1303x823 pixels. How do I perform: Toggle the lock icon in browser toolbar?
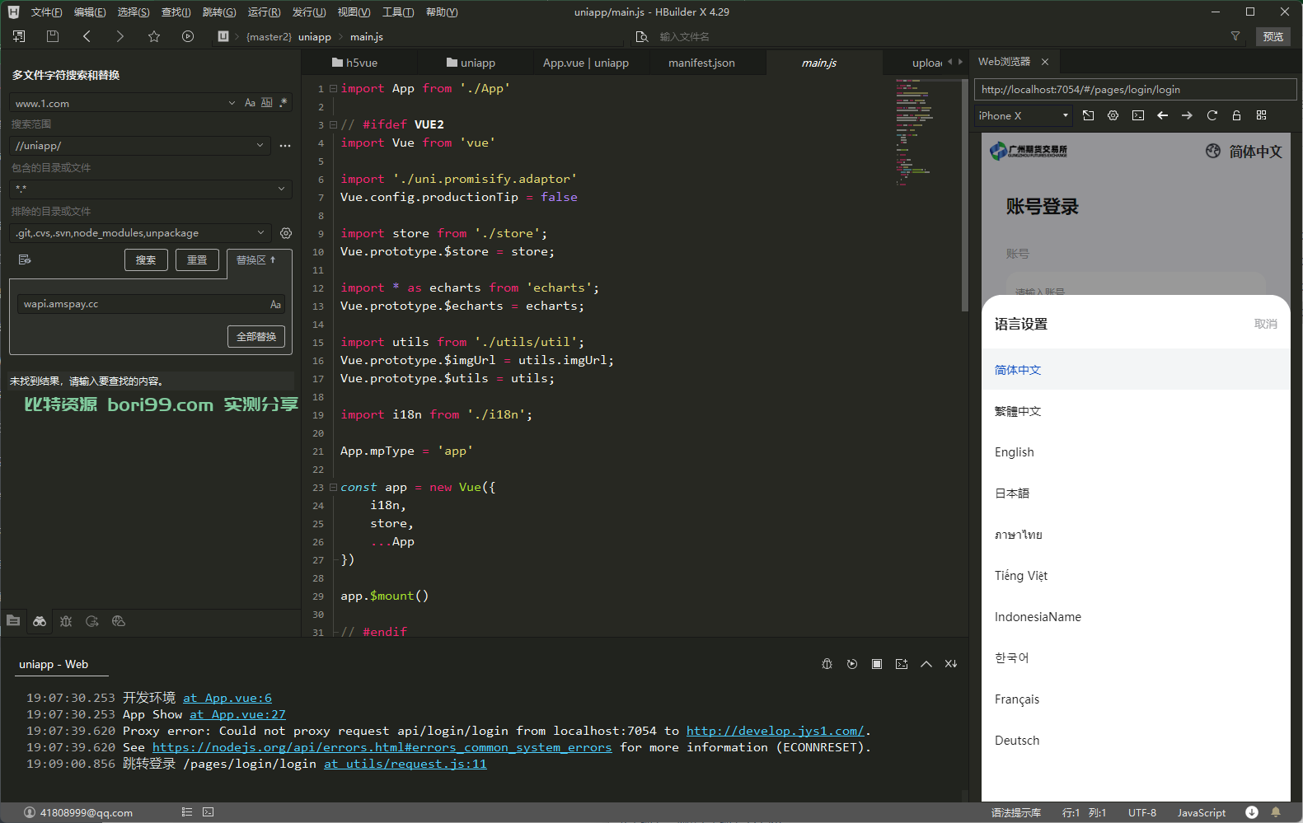pos(1237,115)
